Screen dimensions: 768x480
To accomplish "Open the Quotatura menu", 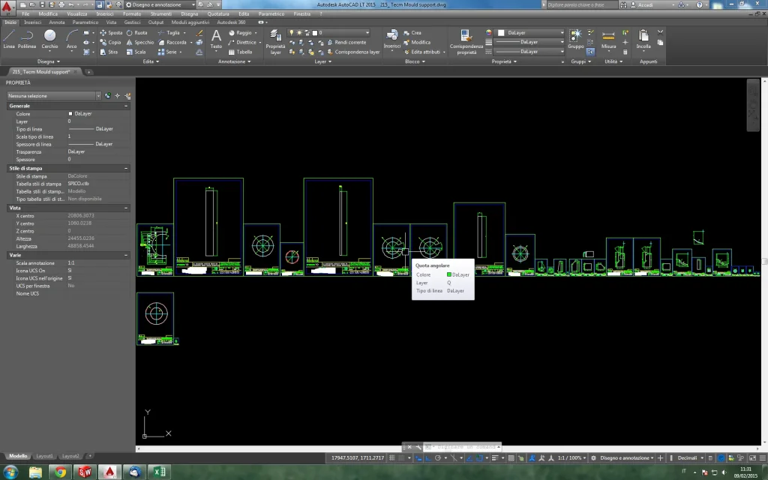I will pyautogui.click(x=218, y=13).
